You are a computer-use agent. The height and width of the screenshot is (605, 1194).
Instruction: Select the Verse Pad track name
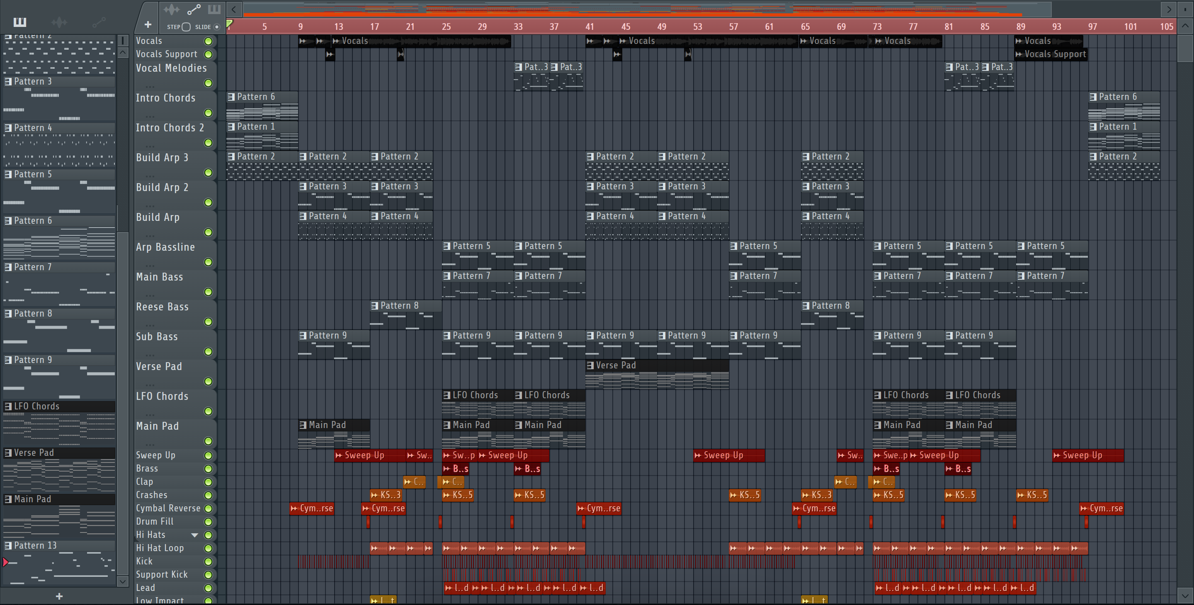[159, 366]
